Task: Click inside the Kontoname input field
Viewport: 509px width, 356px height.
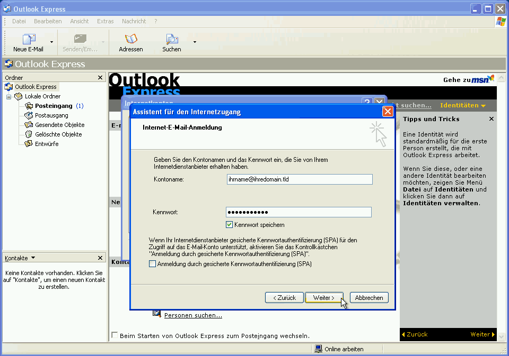Action: pos(300,179)
